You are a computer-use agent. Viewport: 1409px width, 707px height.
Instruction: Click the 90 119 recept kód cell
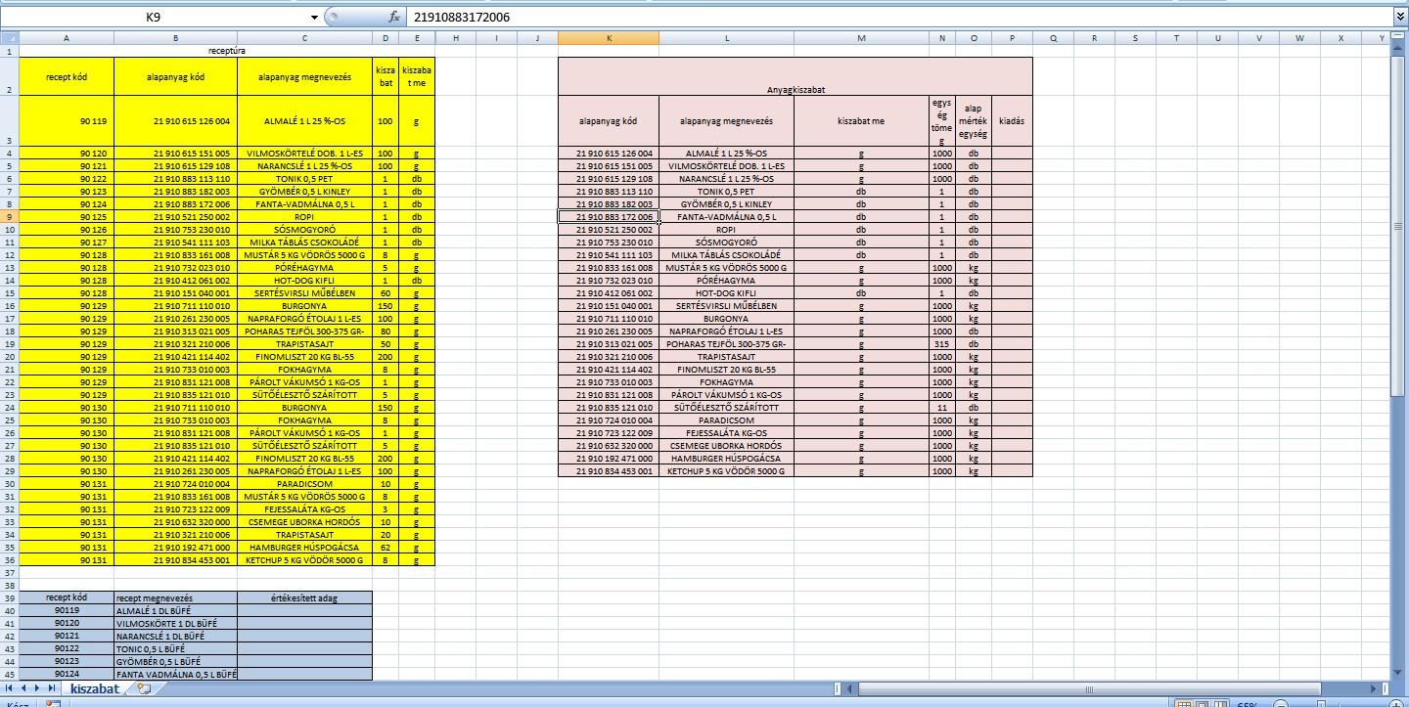tap(66, 121)
